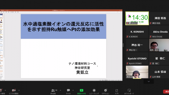This screenshot has height=95, width=169.
Task: Click the pin icon on timer tile
Action: pos(130,23)
